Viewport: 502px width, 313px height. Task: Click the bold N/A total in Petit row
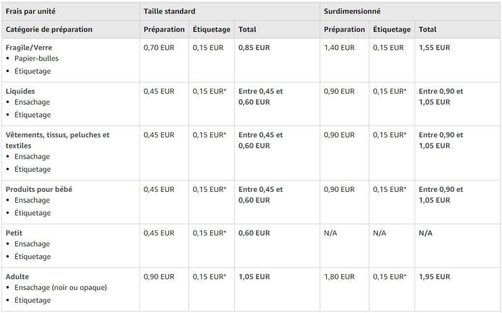(425, 233)
